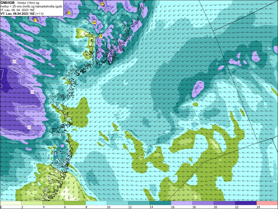Click the legend tick label '6'
The image size is (278, 209).
tap(65, 207)
